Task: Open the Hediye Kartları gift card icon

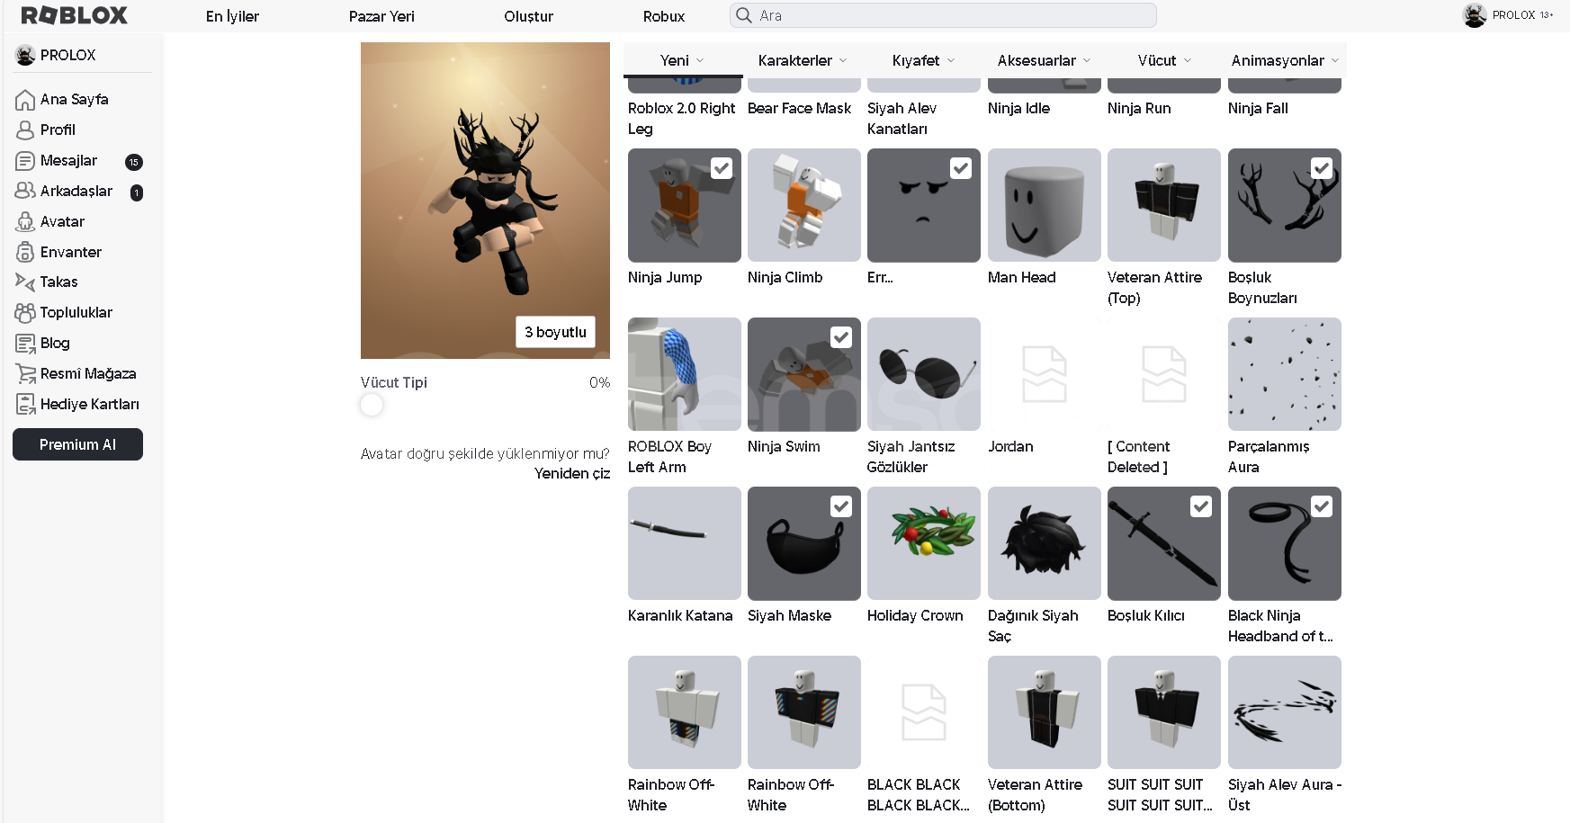Action: (25, 404)
